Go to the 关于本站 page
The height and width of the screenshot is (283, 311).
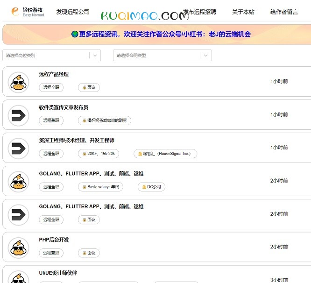tap(243, 12)
